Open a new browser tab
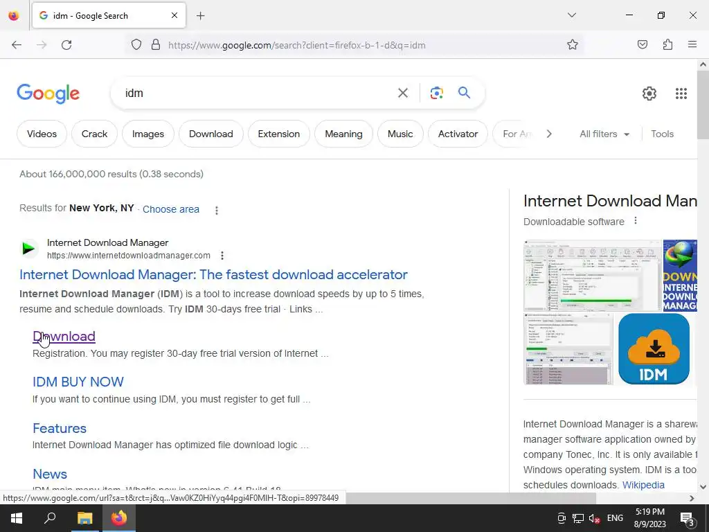 tap(201, 16)
